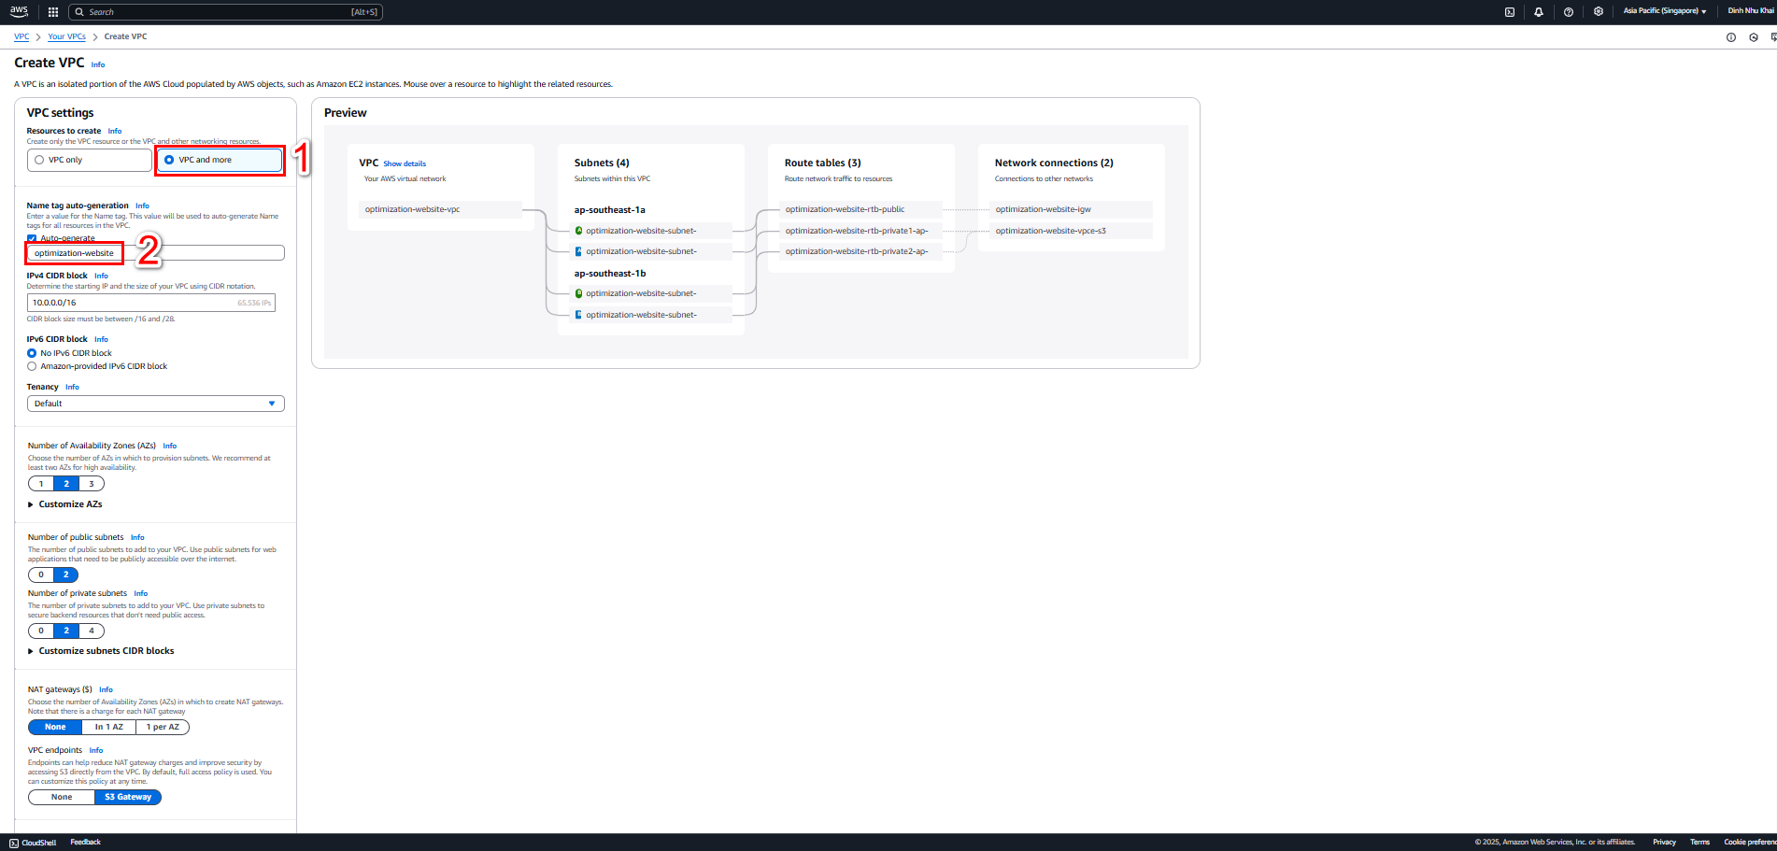Click the IPv4 CIDR field 10.0.0.0/16

pyautogui.click(x=151, y=303)
